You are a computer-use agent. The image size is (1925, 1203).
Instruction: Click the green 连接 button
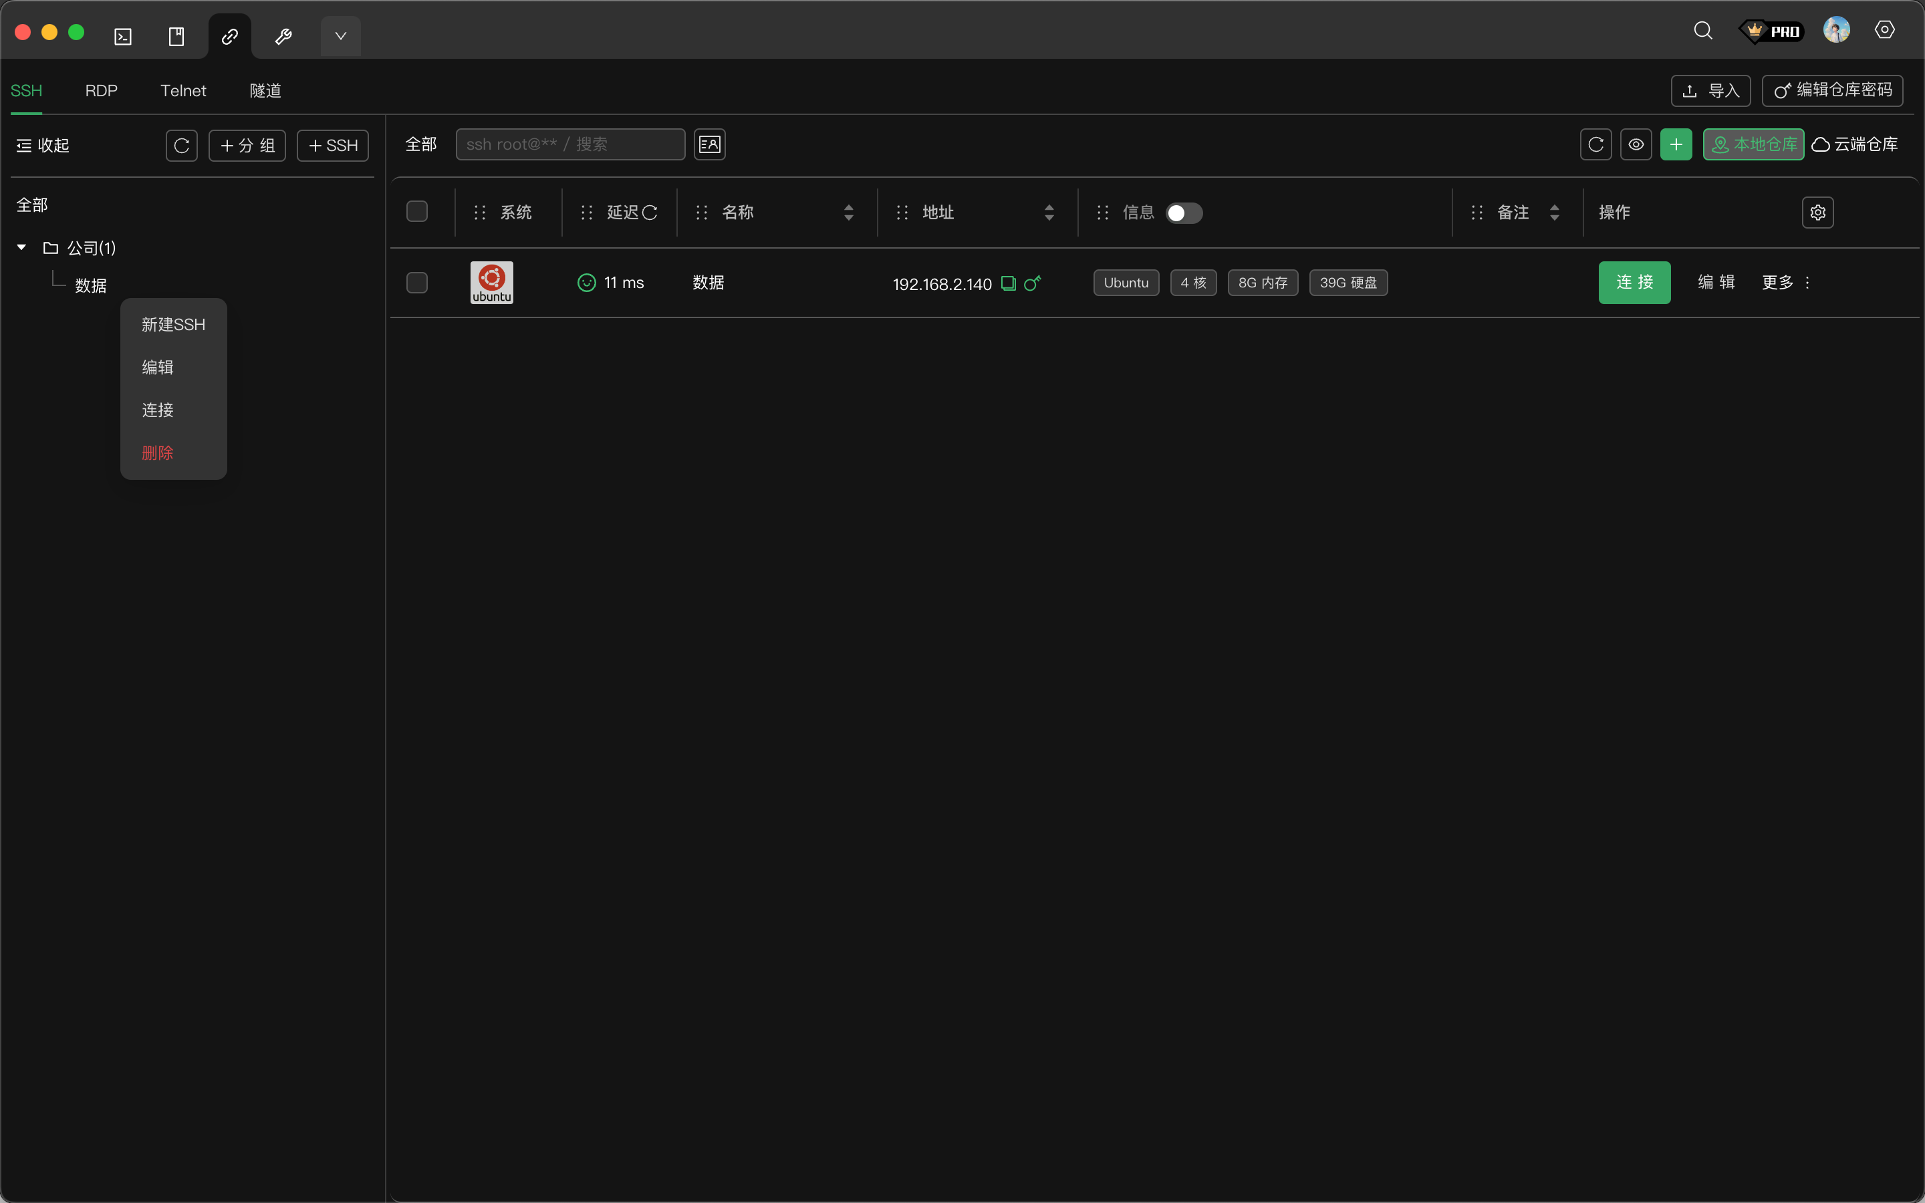click(1634, 283)
